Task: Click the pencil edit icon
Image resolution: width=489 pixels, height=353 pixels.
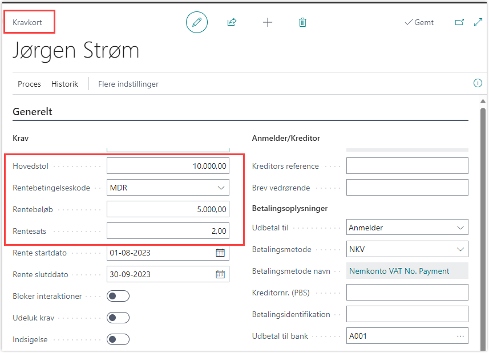Action: click(197, 22)
